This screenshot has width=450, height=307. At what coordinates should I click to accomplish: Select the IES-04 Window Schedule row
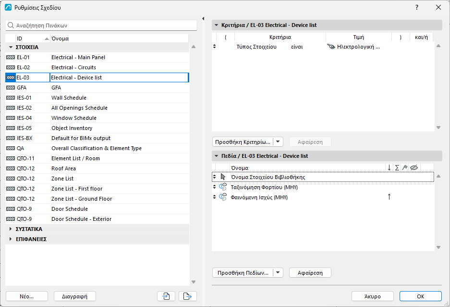[97, 118]
